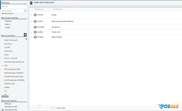Viewport: 182px width, 111px height.
Task: Click the group list vertical scrollbar
Action: pos(26,39)
